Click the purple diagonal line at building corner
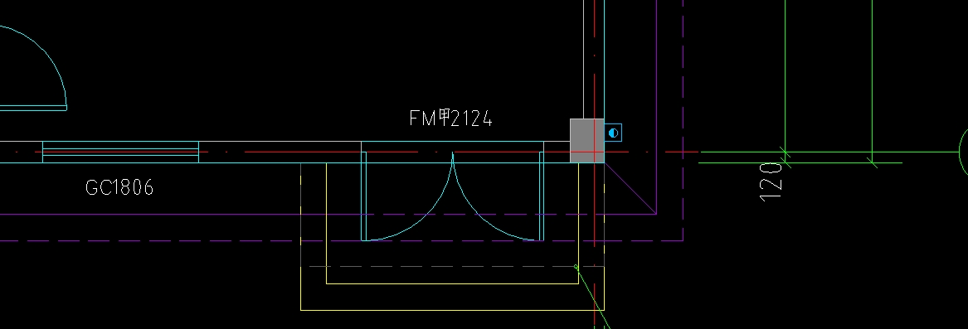 (630, 188)
